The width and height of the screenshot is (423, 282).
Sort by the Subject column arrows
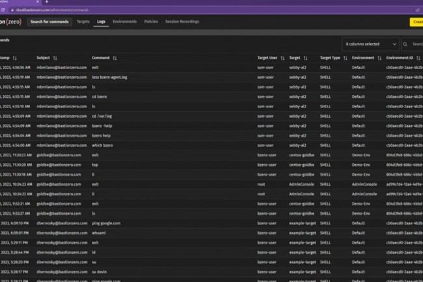click(x=55, y=58)
